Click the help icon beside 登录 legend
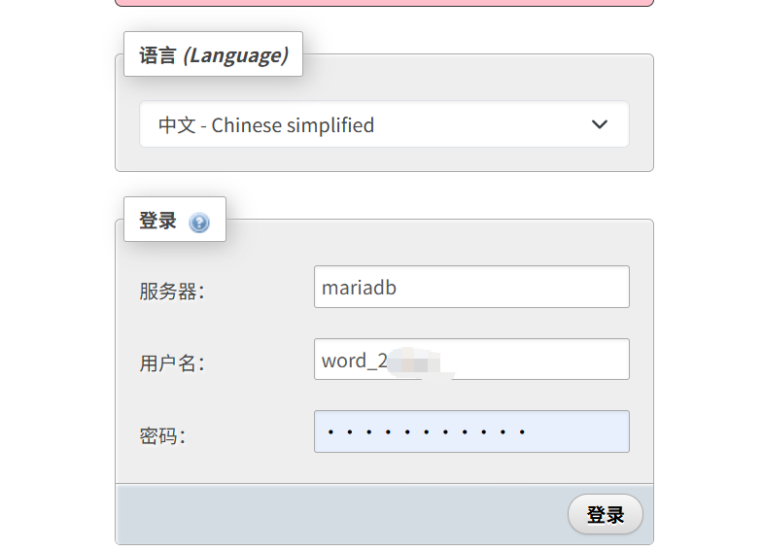Screen dimensions: 763x551 [x=199, y=223]
